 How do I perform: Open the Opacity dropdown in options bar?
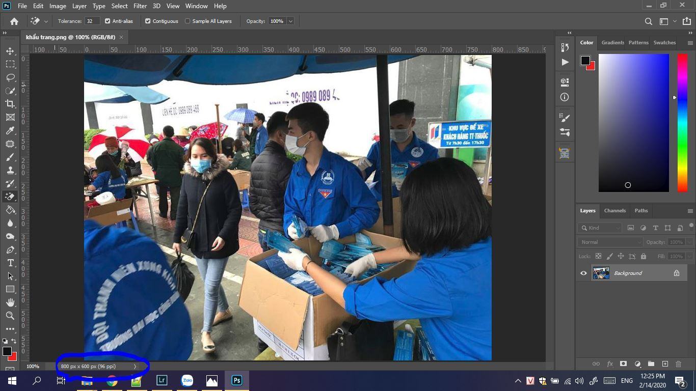point(290,21)
